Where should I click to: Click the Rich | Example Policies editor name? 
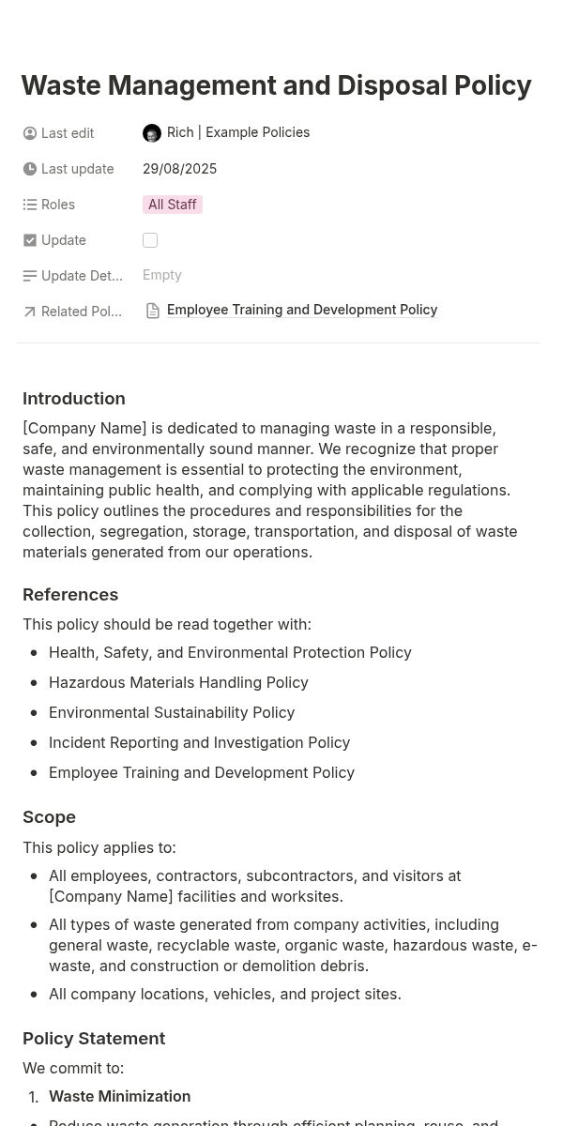[238, 132]
